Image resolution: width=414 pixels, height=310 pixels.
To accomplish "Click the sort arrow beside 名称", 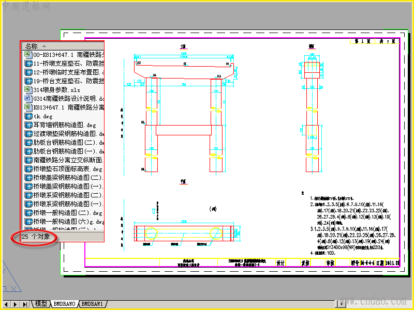I will (x=44, y=46).
